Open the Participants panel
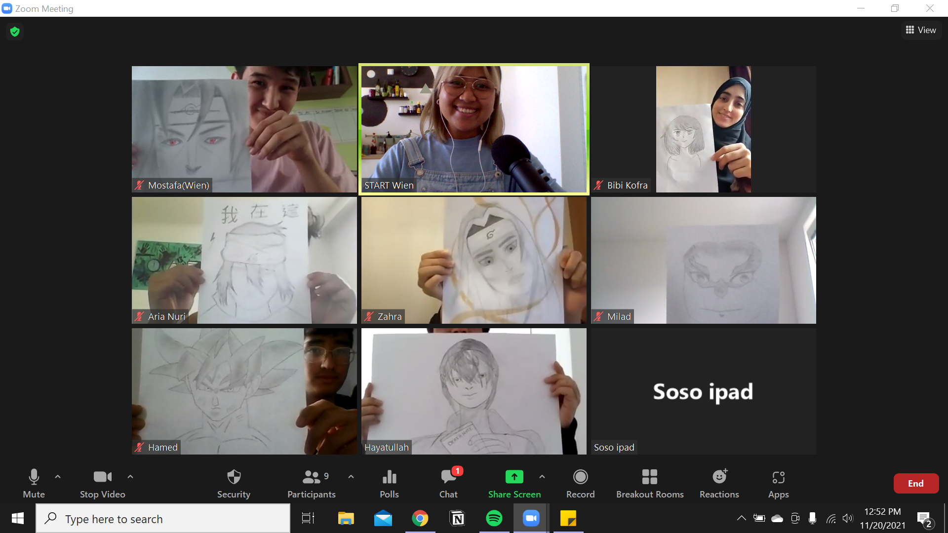Viewport: 948px width, 533px height. [x=312, y=484]
